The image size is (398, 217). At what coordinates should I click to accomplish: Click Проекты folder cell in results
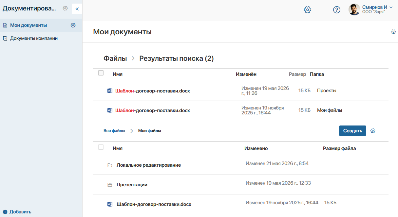click(x=327, y=91)
